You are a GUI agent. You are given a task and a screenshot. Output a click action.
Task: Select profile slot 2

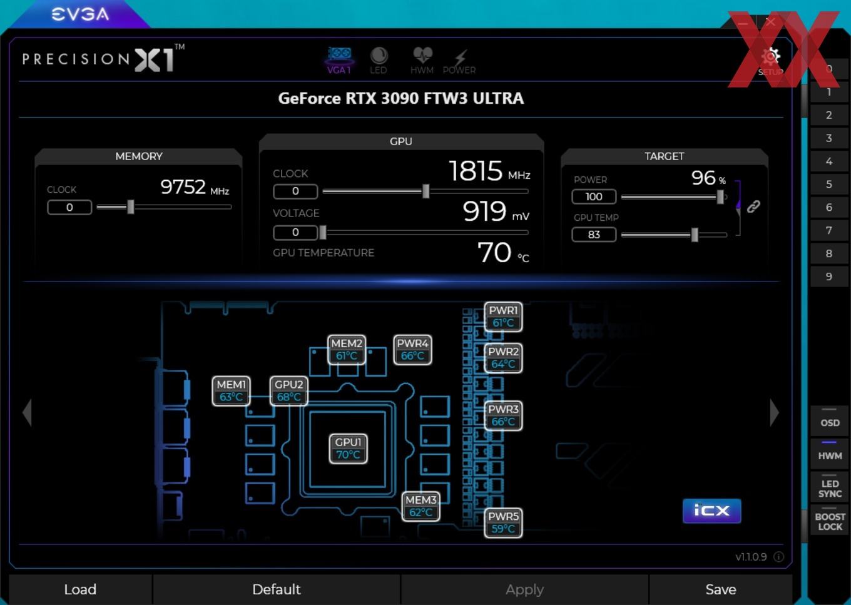click(829, 115)
